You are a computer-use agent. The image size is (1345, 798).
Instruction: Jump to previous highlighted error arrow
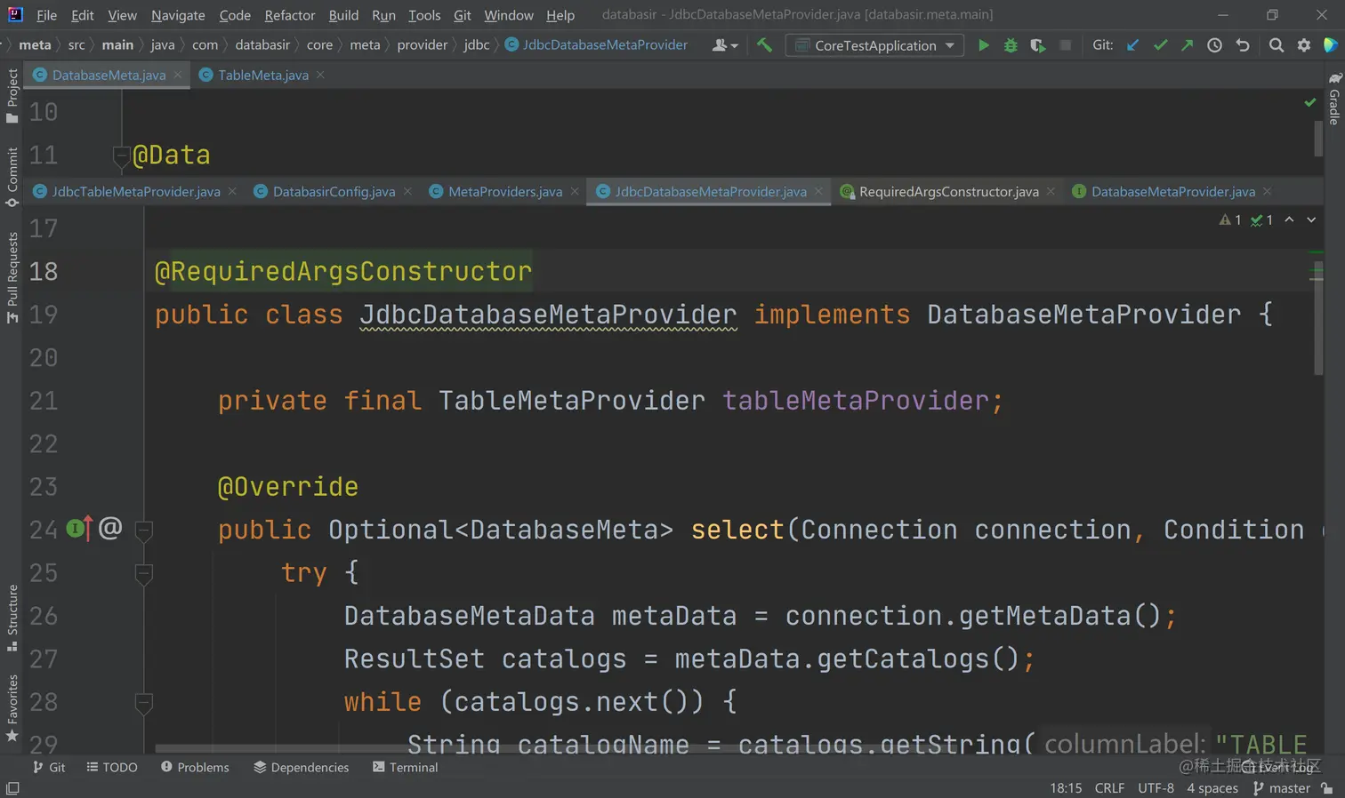[x=1289, y=219]
